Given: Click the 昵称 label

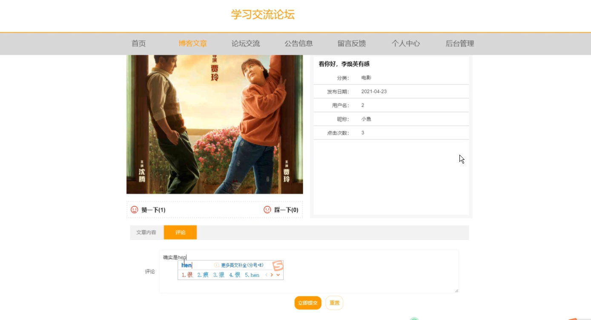Looking at the screenshot, I should tap(343, 119).
